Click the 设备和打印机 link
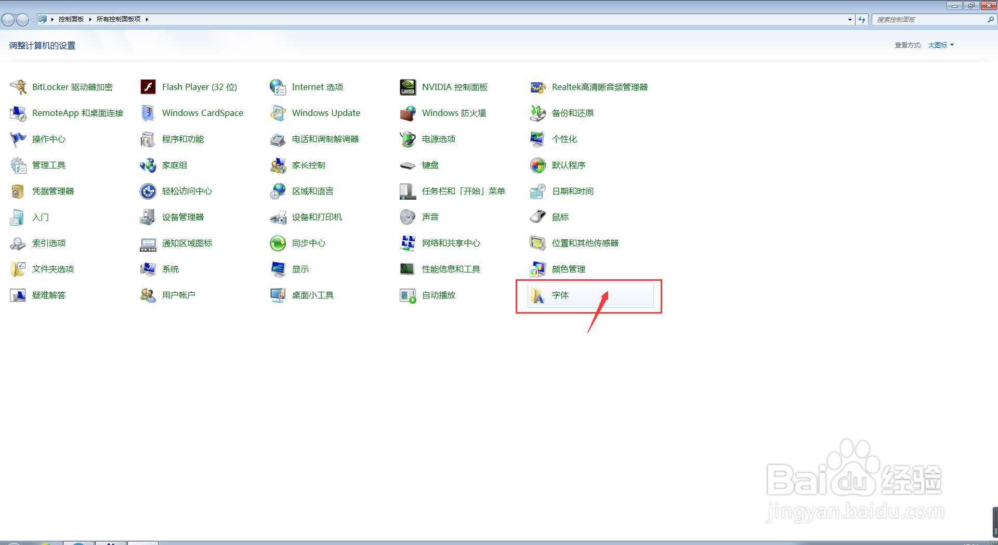998x545 pixels. coord(317,217)
